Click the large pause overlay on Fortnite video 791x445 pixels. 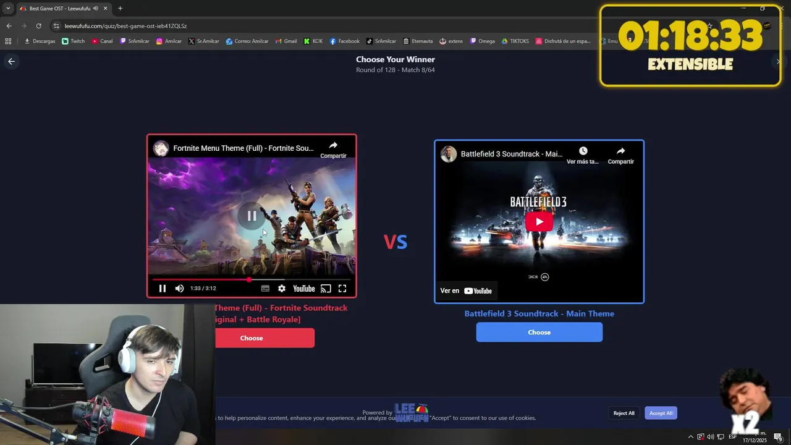point(252,216)
